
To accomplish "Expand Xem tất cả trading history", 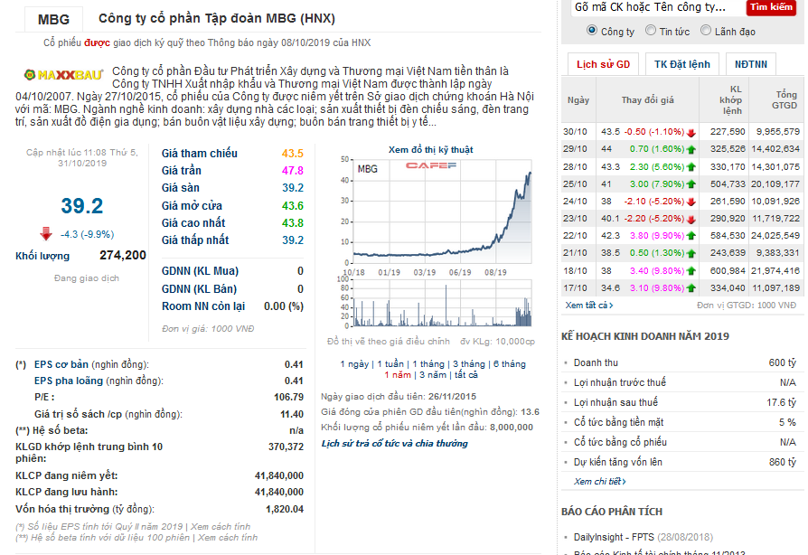I will [x=589, y=306].
